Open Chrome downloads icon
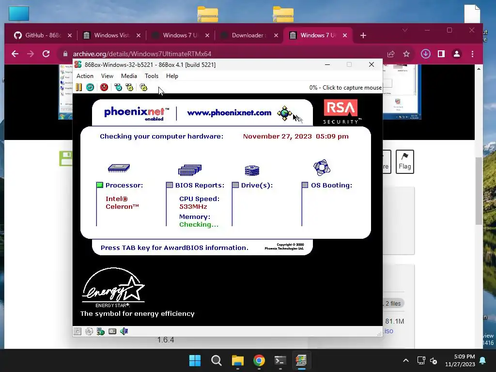The width and height of the screenshot is (496, 372). (425, 54)
